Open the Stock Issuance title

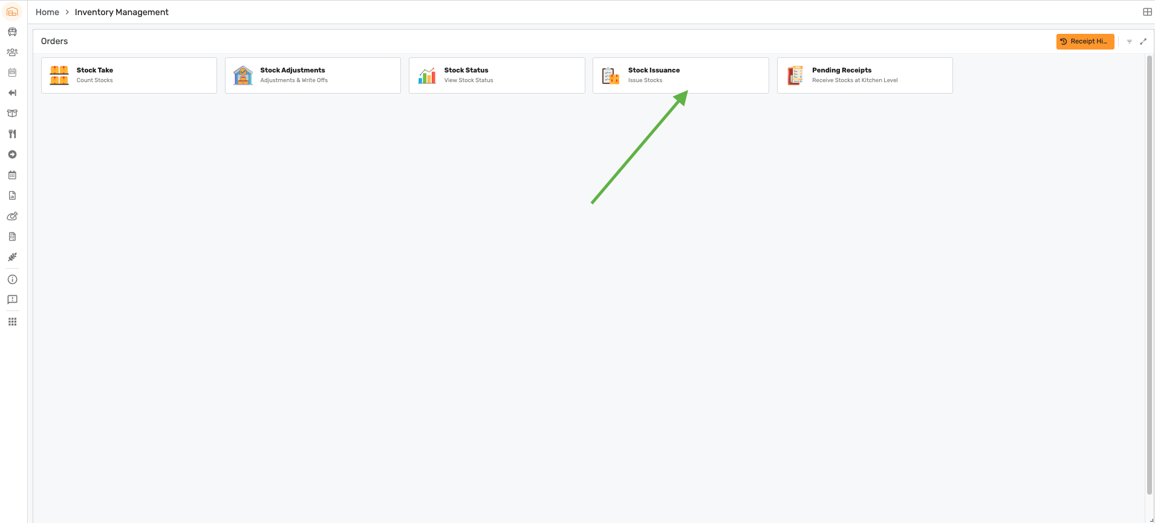point(654,70)
